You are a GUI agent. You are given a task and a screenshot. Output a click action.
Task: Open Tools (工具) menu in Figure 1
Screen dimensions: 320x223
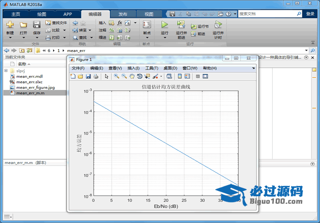(x=152, y=68)
